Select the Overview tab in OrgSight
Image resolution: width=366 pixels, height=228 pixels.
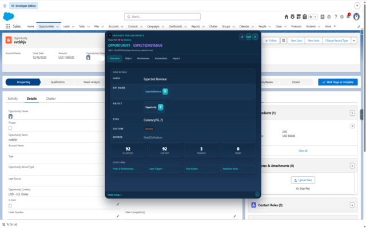114,58
